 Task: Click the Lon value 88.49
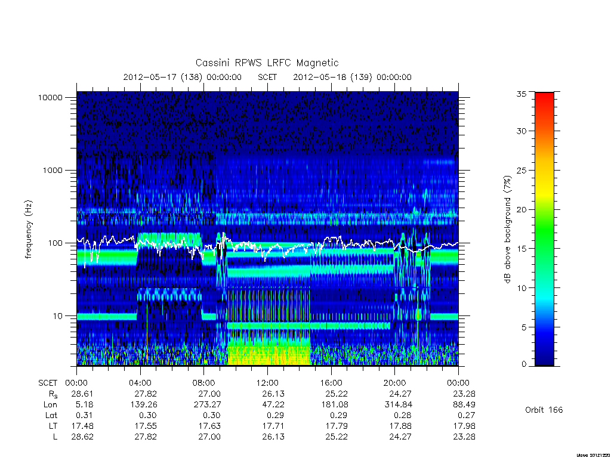point(464,405)
